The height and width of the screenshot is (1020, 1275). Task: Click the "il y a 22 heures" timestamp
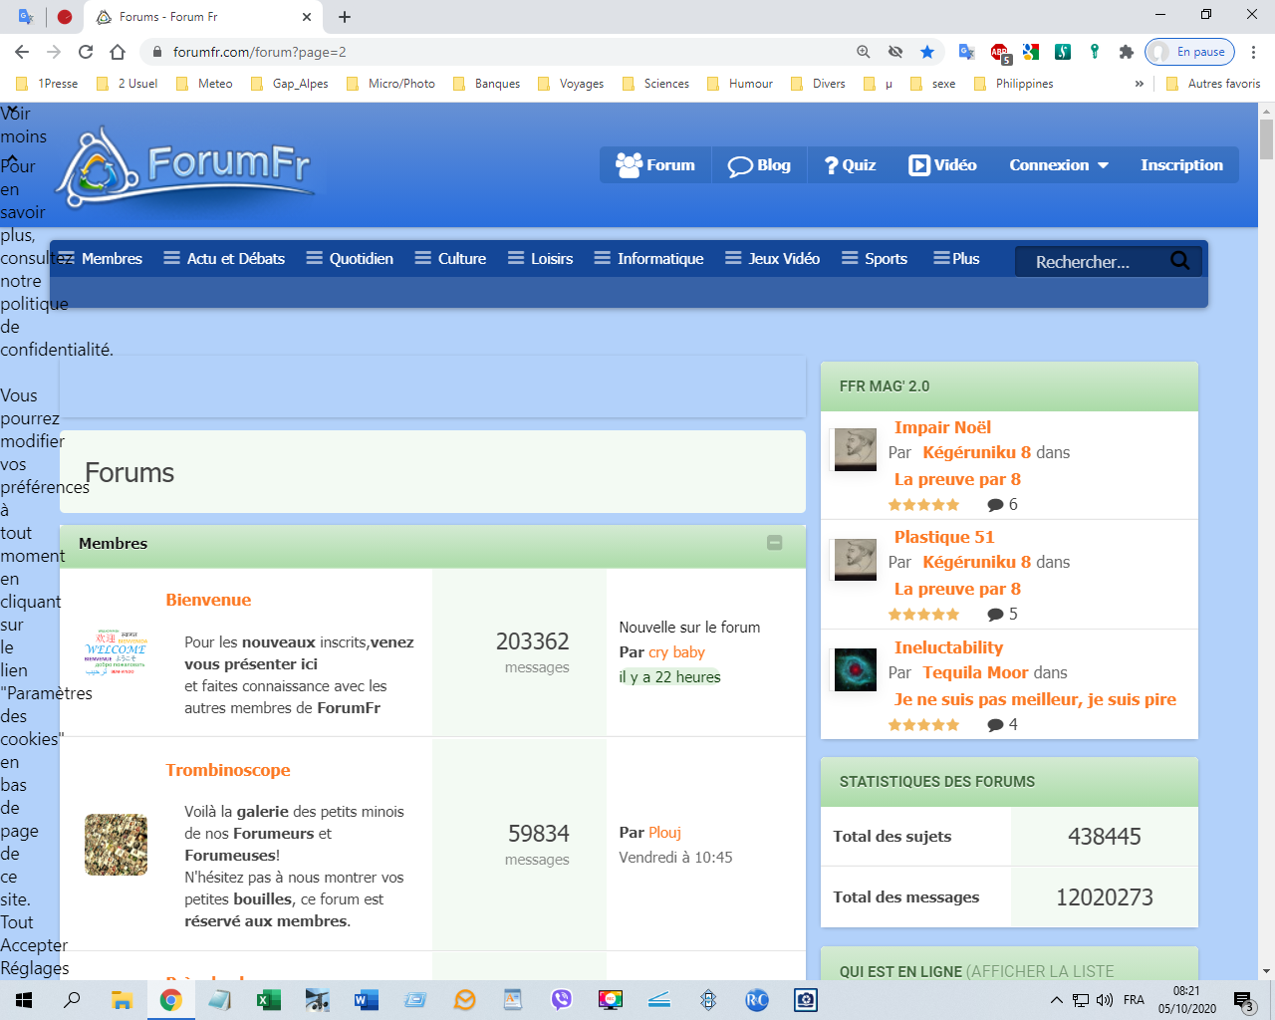point(669,677)
